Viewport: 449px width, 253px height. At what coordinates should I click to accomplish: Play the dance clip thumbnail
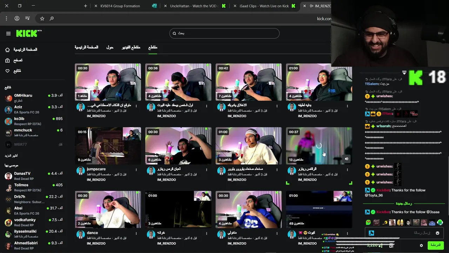coord(108,209)
